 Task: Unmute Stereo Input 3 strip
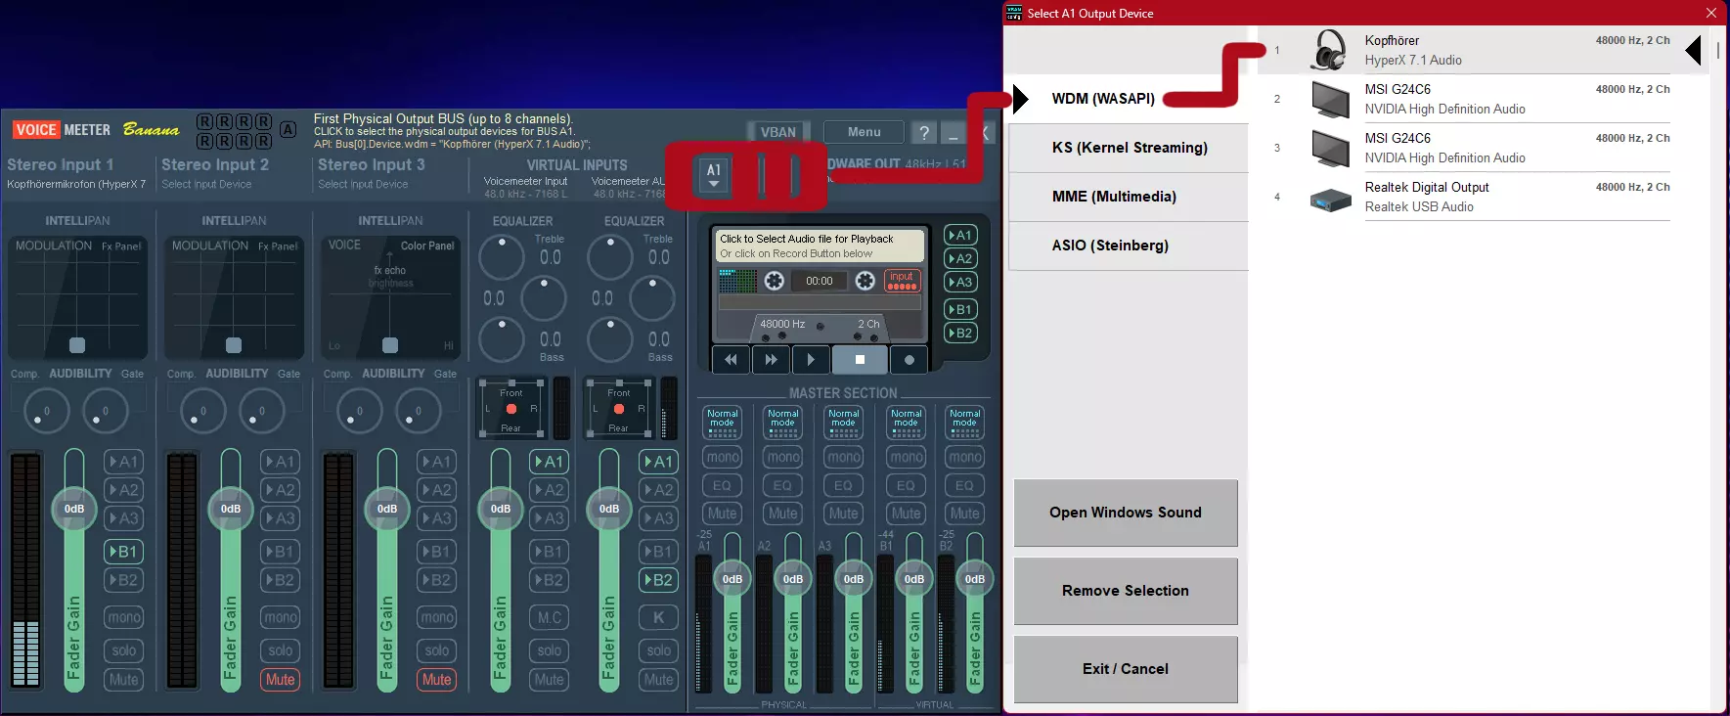437,680
